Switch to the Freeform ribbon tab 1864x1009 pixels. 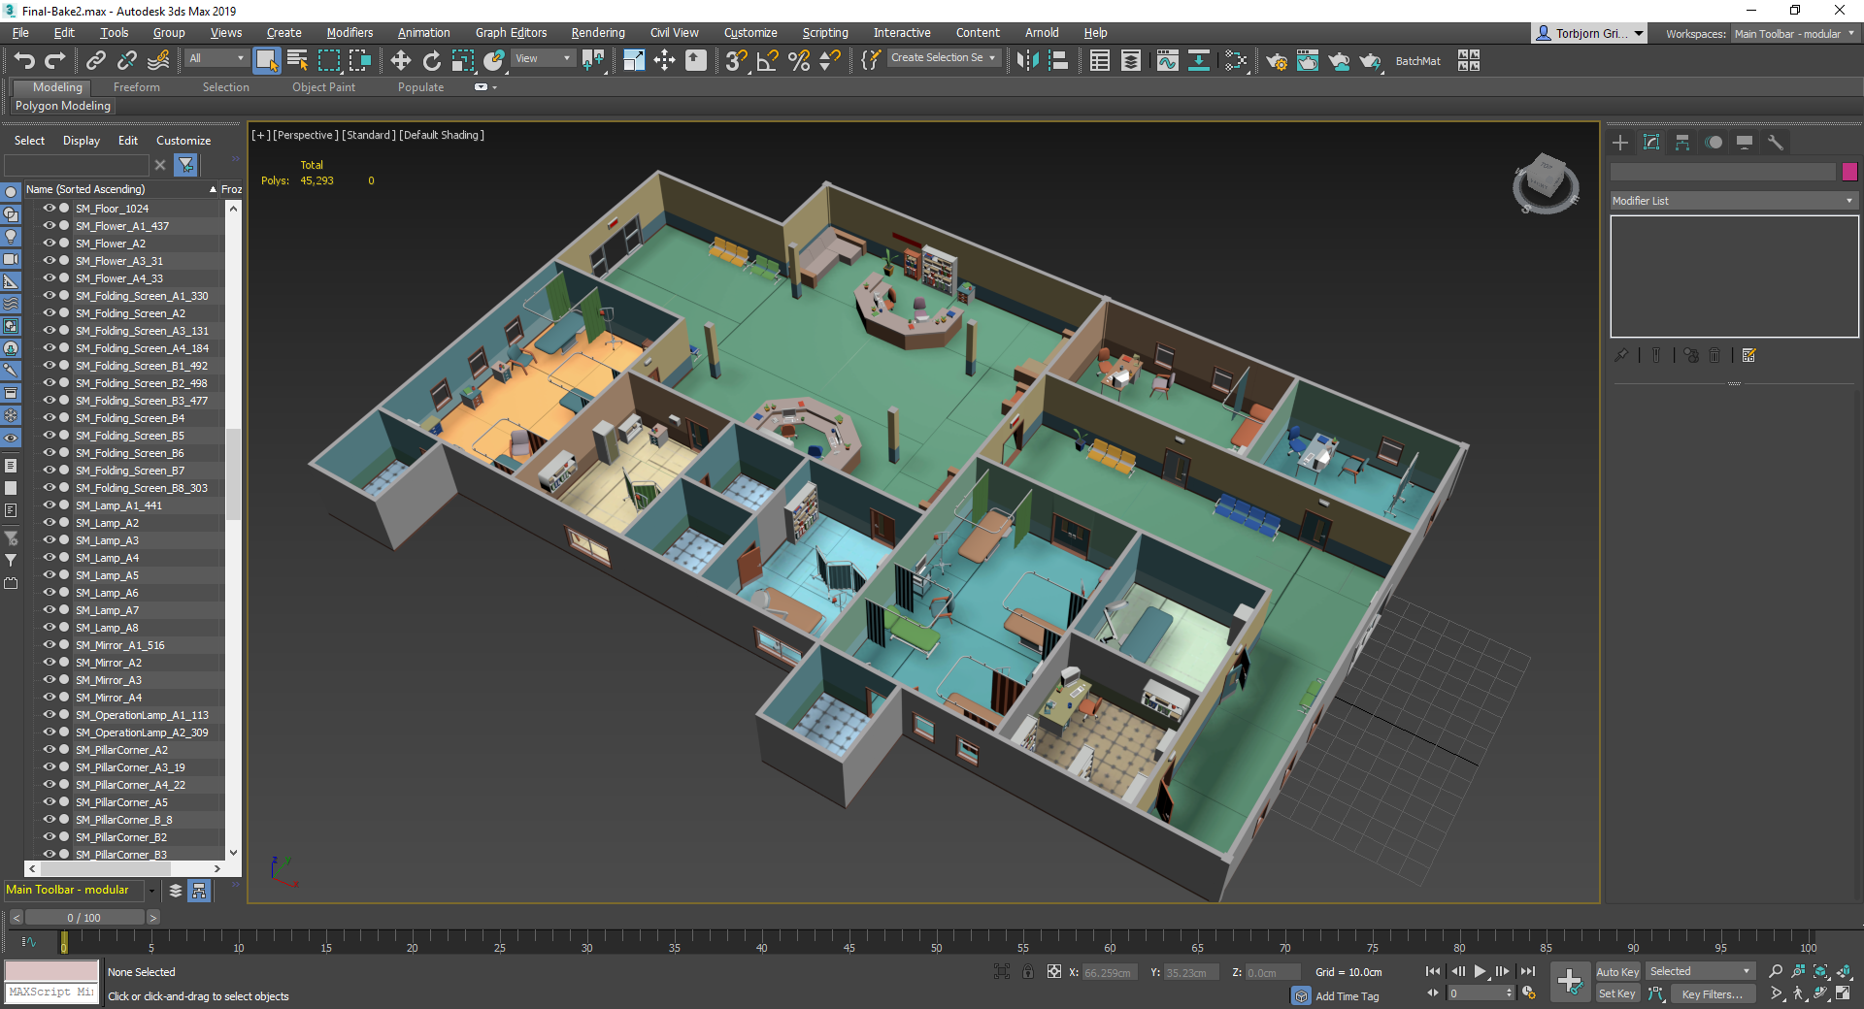[136, 87]
